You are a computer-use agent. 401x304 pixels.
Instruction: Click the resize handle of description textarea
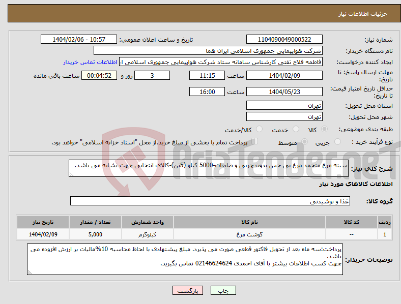[71, 174]
